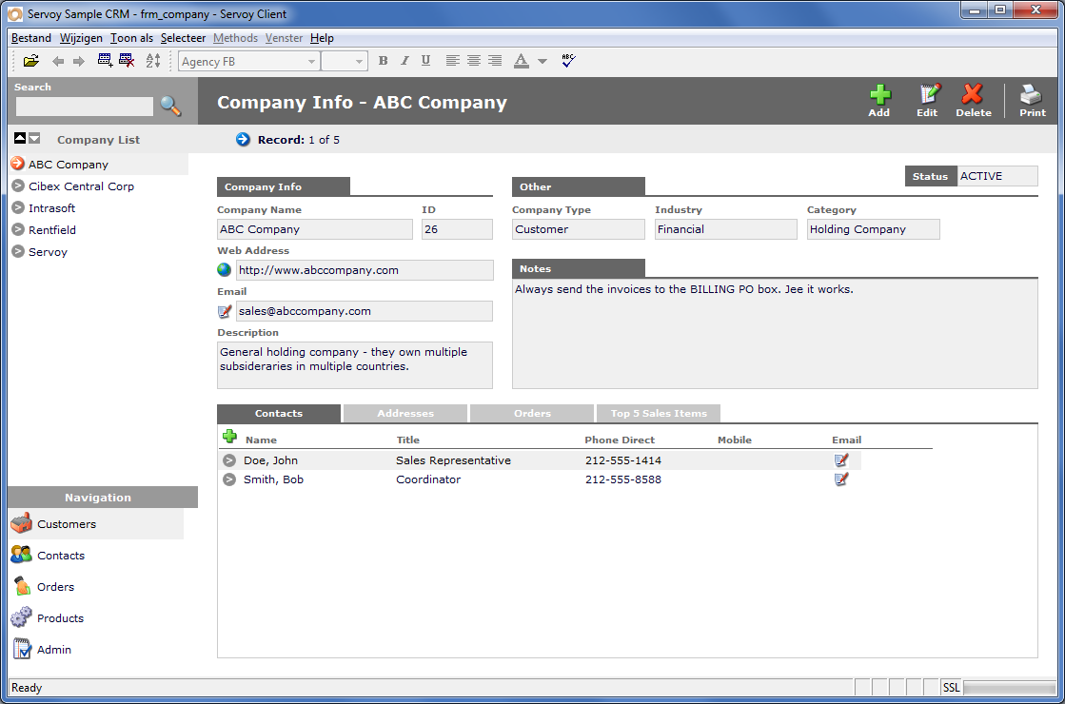Click the email icon for Smith, Bob
Screen dimensions: 1065x704
841,479
